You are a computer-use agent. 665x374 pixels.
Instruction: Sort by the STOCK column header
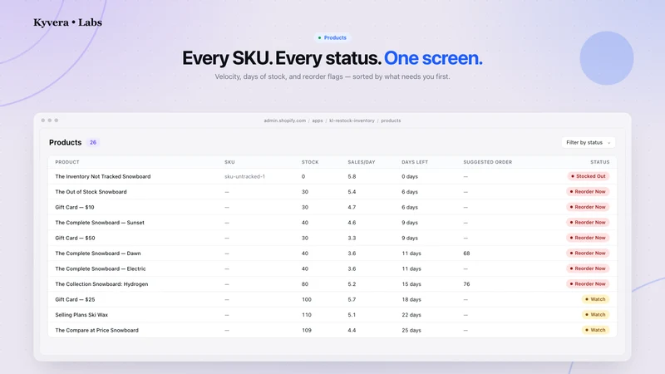coord(310,162)
